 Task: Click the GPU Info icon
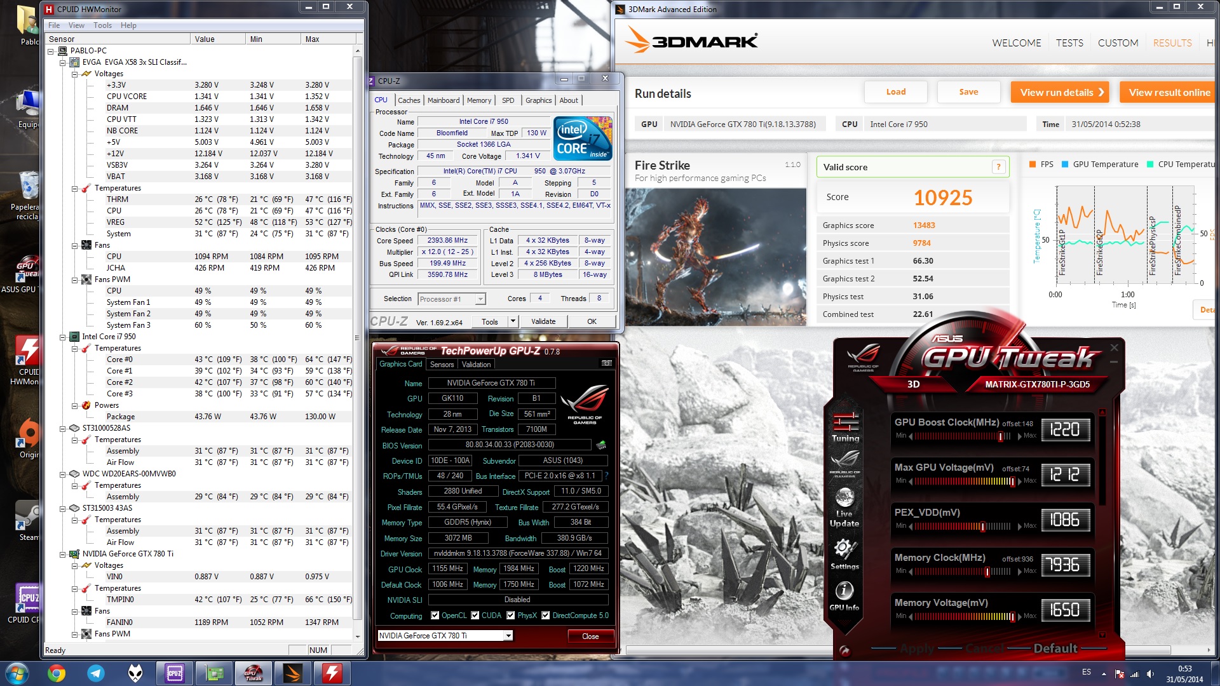(844, 592)
